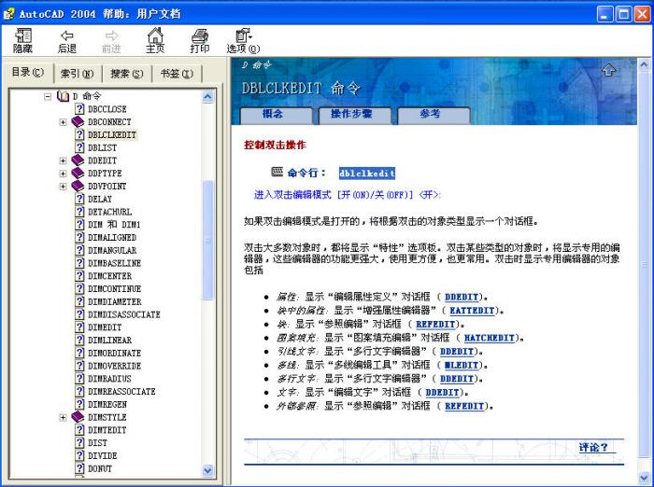Click the keyboard command line icon
This screenshot has width=654, height=487.
[x=277, y=173]
